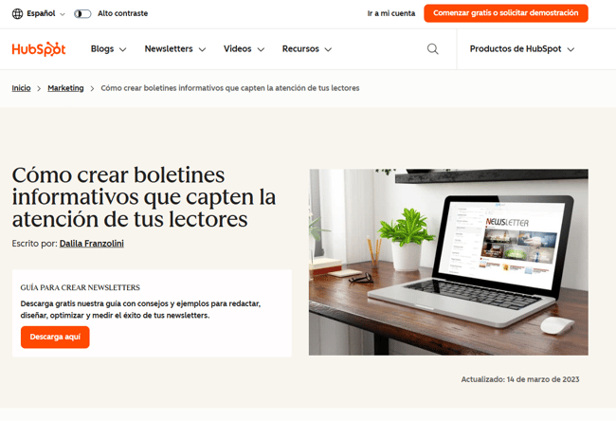Click the Guía para crear newsletters heading
The width and height of the screenshot is (616, 421).
click(81, 287)
